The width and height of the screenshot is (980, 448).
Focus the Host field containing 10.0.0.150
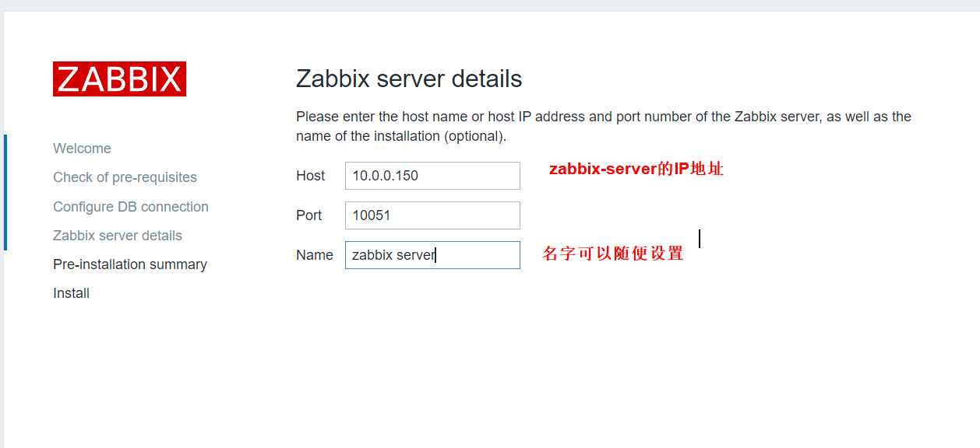click(432, 176)
